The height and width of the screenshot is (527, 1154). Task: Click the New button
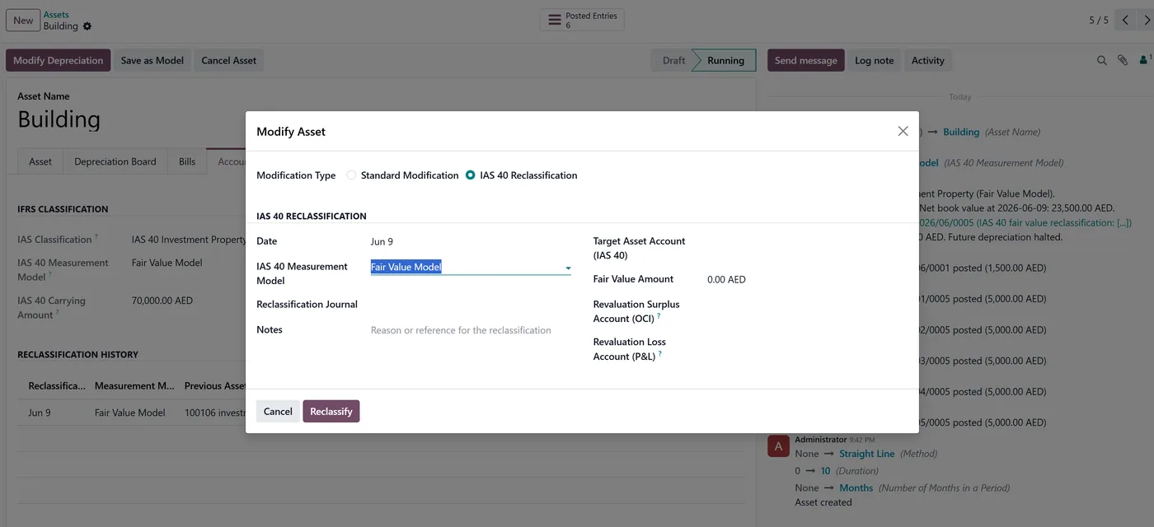[x=24, y=21]
